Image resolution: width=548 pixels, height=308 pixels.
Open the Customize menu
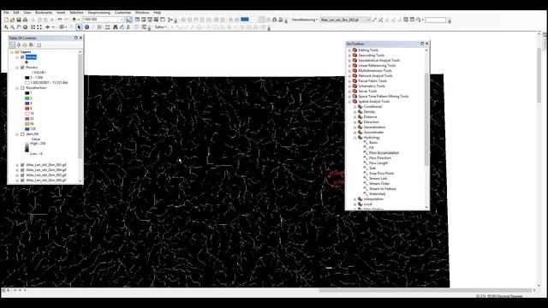pos(122,13)
